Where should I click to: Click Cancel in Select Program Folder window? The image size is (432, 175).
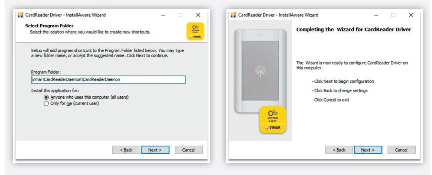(x=189, y=150)
